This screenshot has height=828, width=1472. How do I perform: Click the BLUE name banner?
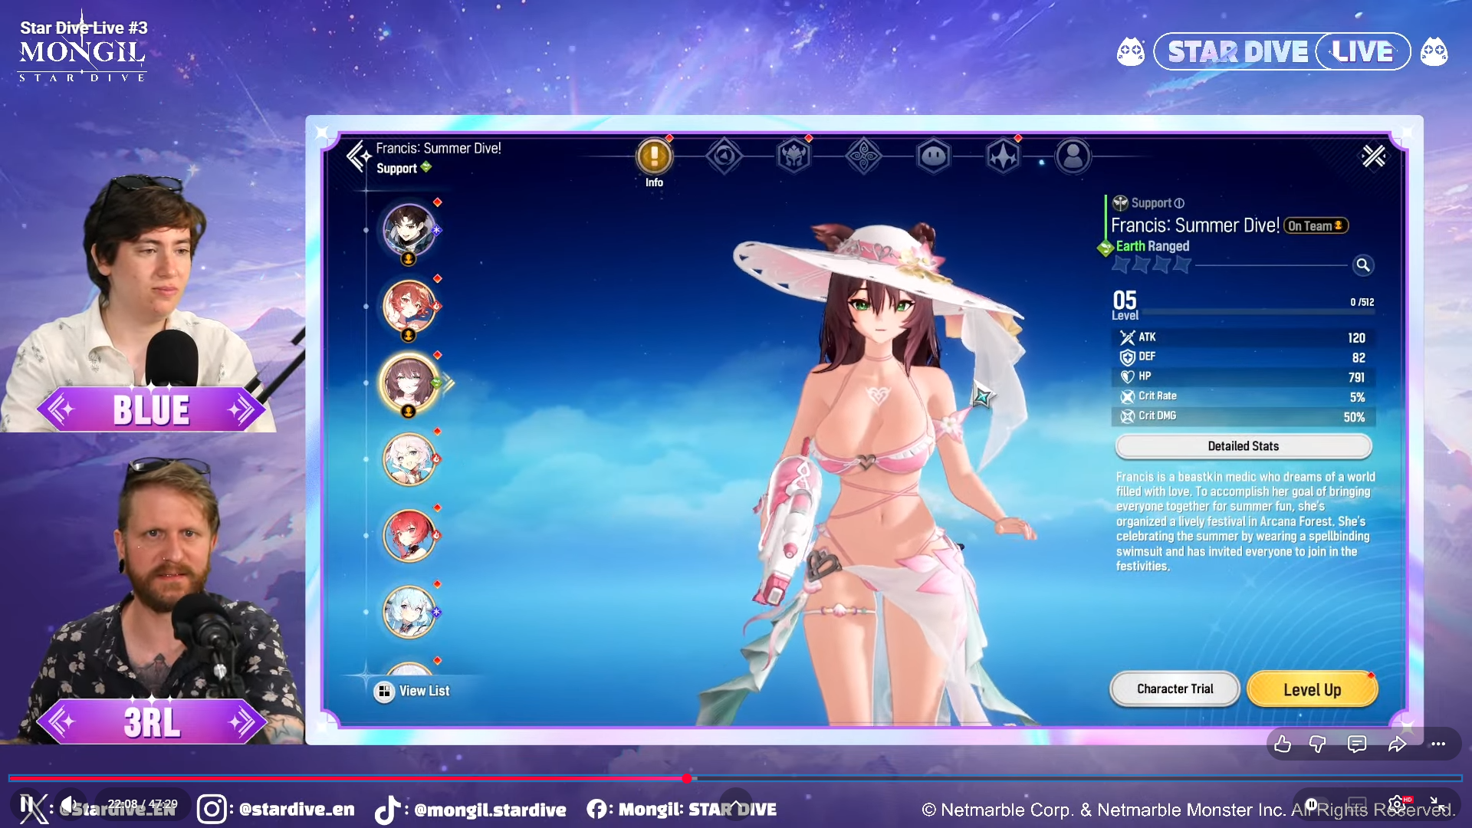point(151,409)
